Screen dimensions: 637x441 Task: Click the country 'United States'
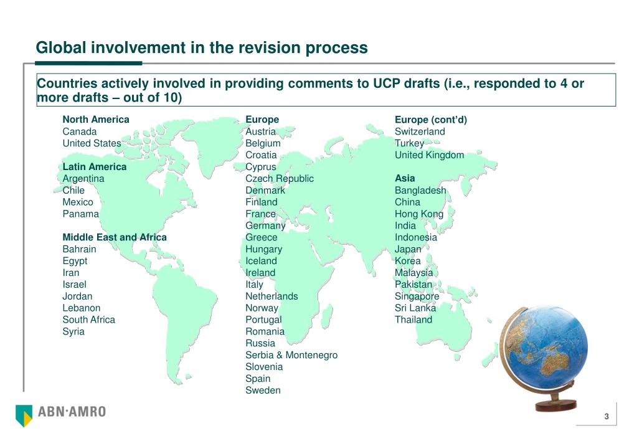pyautogui.click(x=92, y=143)
